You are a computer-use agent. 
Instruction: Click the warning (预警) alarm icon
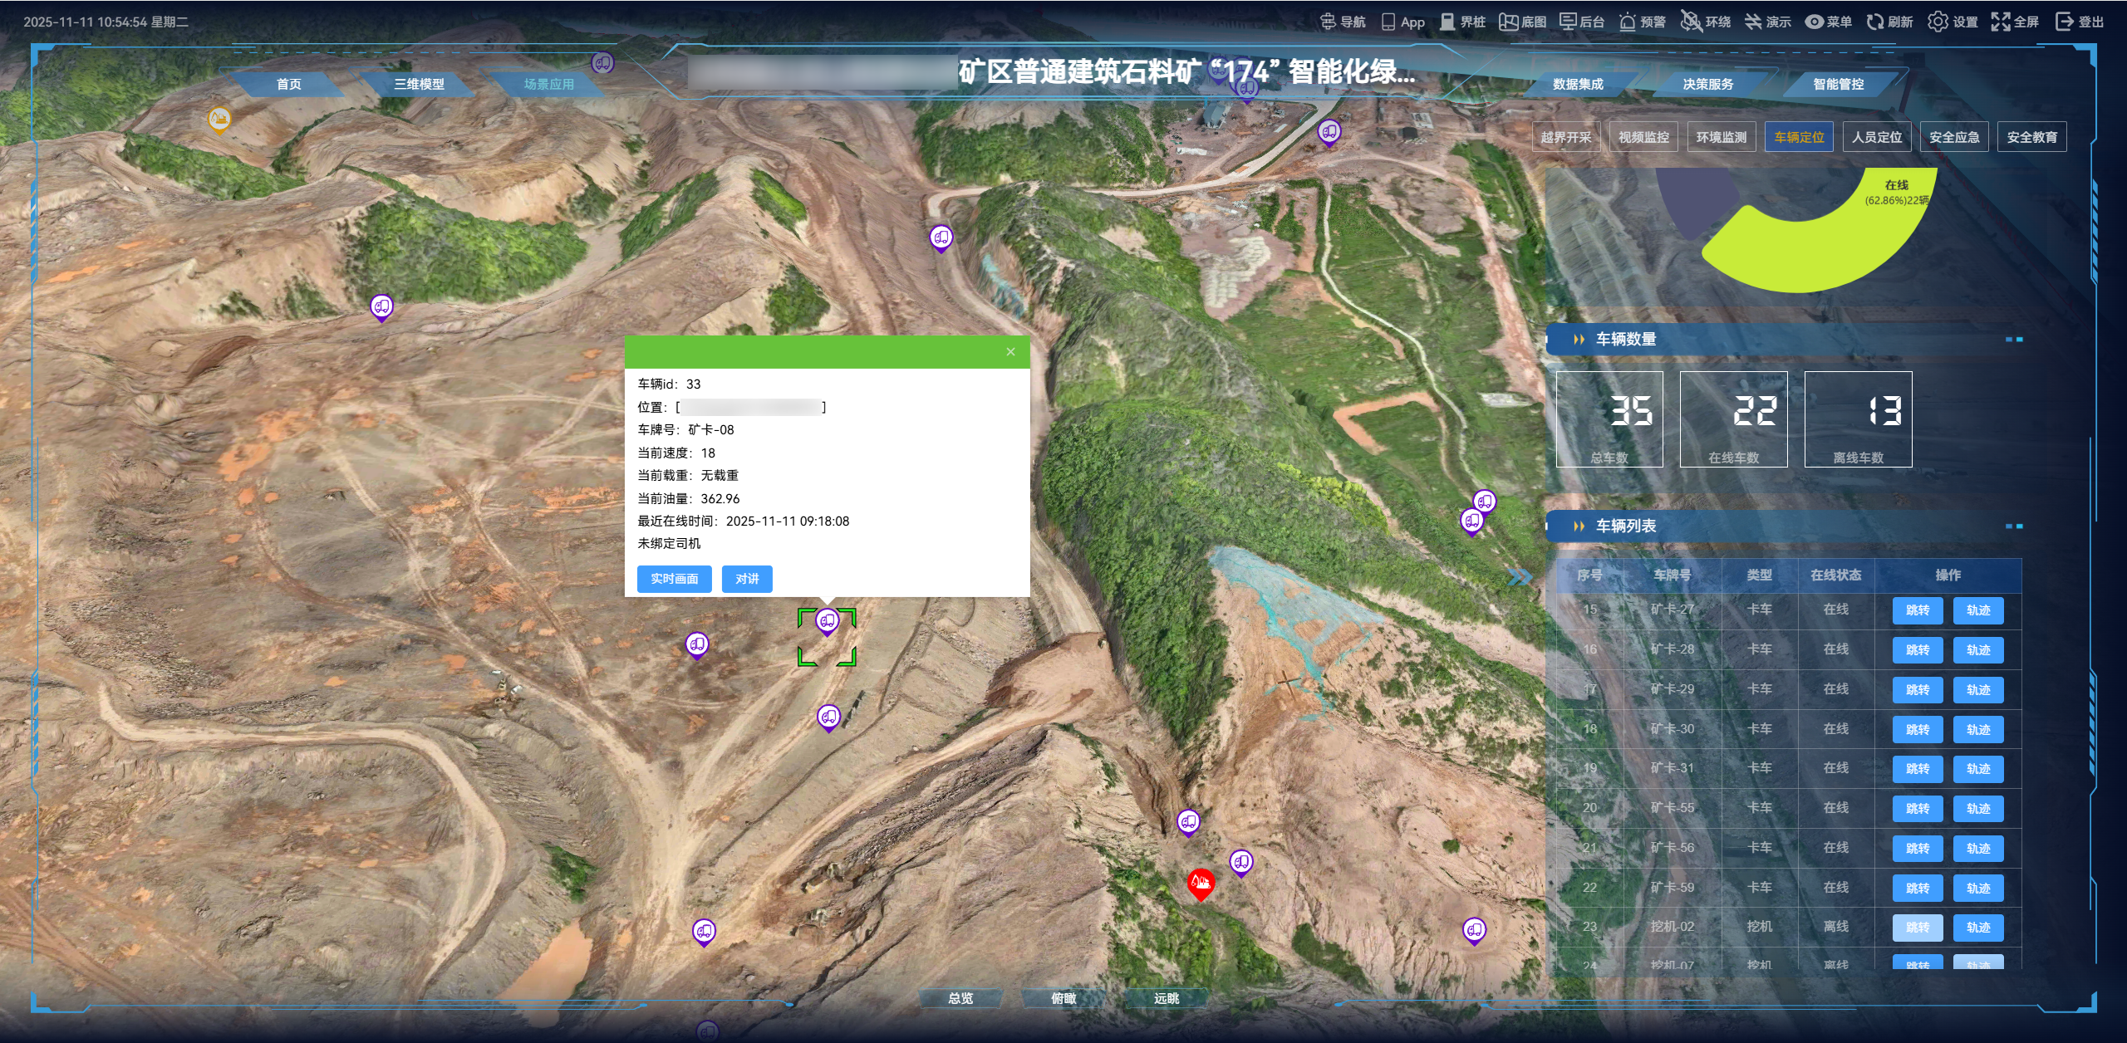point(1628,22)
